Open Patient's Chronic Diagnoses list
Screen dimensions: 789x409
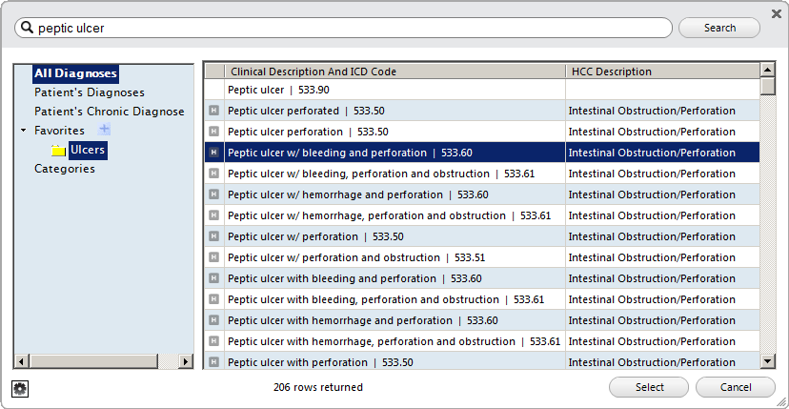pos(110,112)
